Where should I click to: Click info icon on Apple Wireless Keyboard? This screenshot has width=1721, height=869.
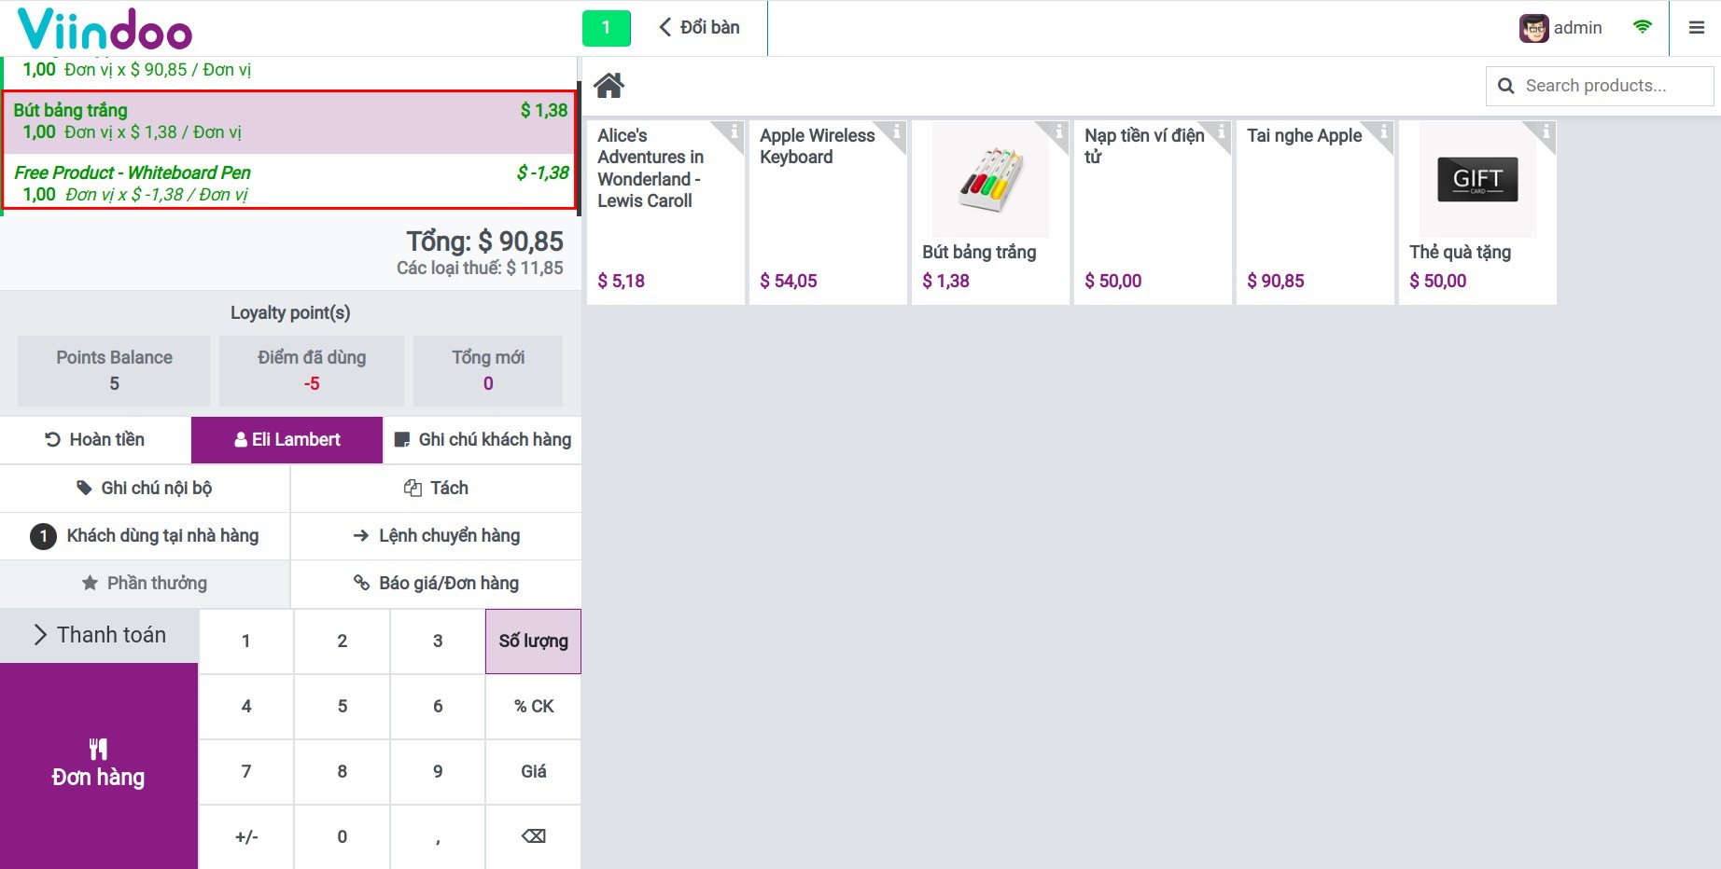click(896, 132)
